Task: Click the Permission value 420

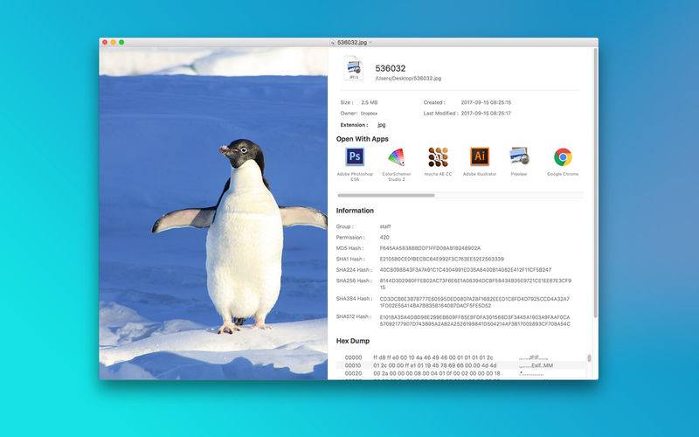Action: click(384, 238)
